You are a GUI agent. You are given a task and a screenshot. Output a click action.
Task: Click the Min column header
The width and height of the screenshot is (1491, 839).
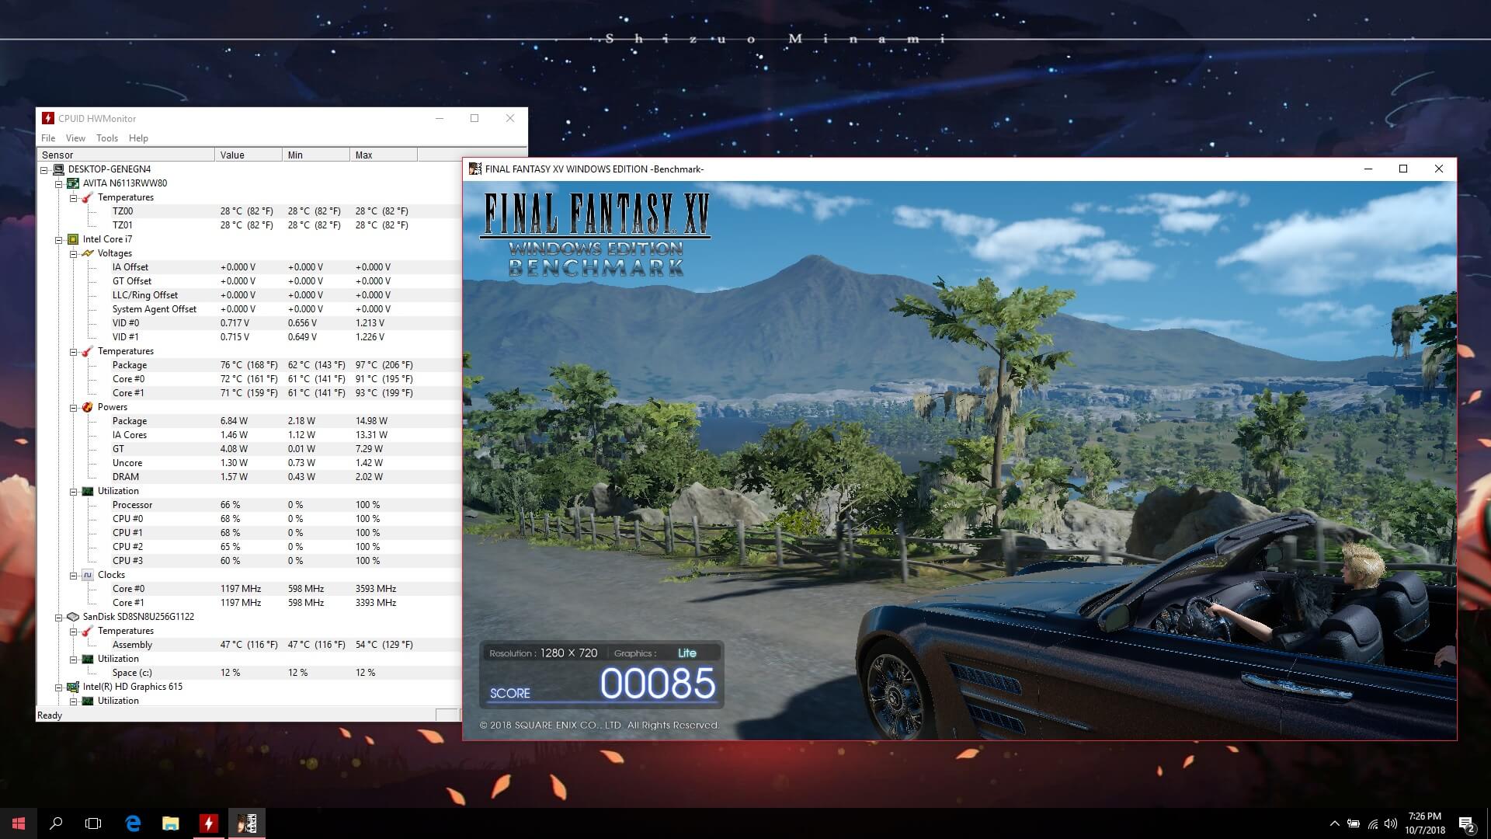pyautogui.click(x=316, y=155)
